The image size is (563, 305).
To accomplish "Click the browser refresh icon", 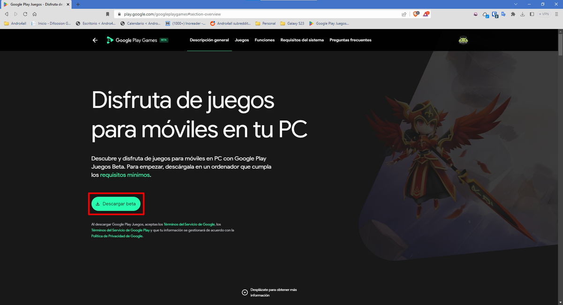I will pyautogui.click(x=24, y=14).
